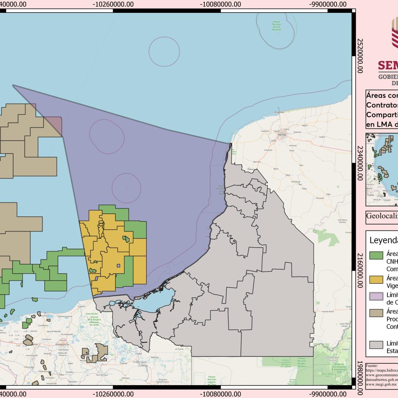Click -10080000.00 on the top axis
Image resolution: width=398 pixels, height=398 pixels.
coord(220,4)
